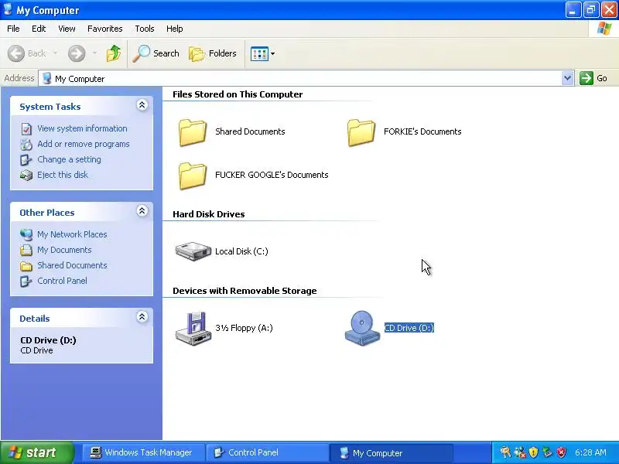Open Forward history dropdown arrow
619x464 pixels.
coord(94,53)
